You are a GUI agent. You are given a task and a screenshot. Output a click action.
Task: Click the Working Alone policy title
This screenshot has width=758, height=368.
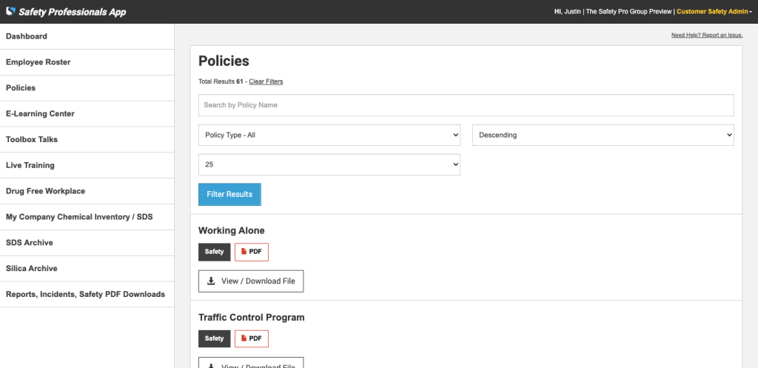(x=232, y=230)
